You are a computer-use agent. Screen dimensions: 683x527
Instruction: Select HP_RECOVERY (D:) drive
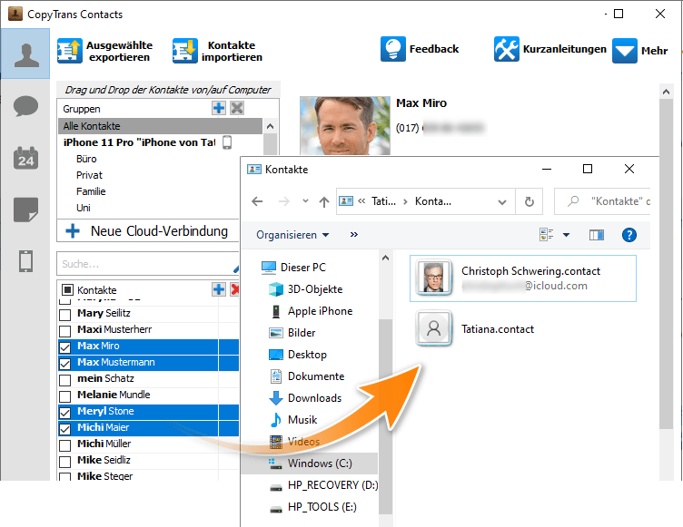(322, 484)
